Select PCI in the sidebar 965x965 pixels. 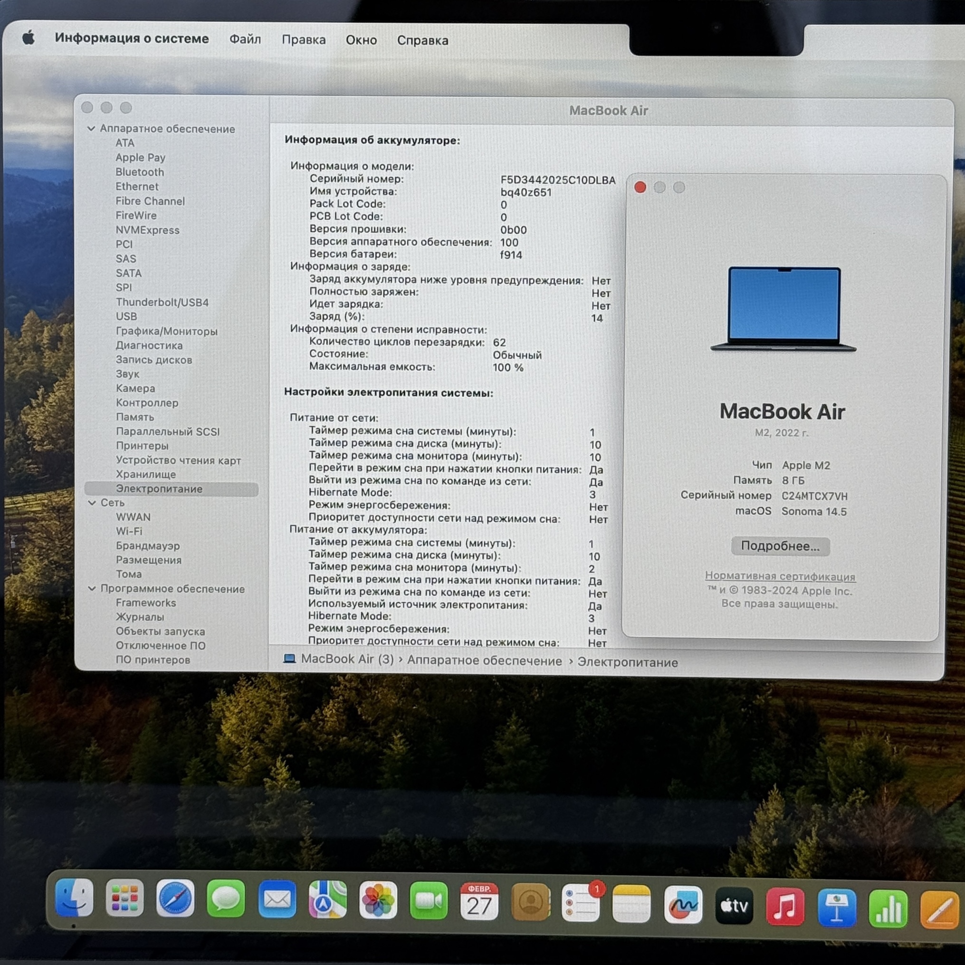(x=124, y=244)
